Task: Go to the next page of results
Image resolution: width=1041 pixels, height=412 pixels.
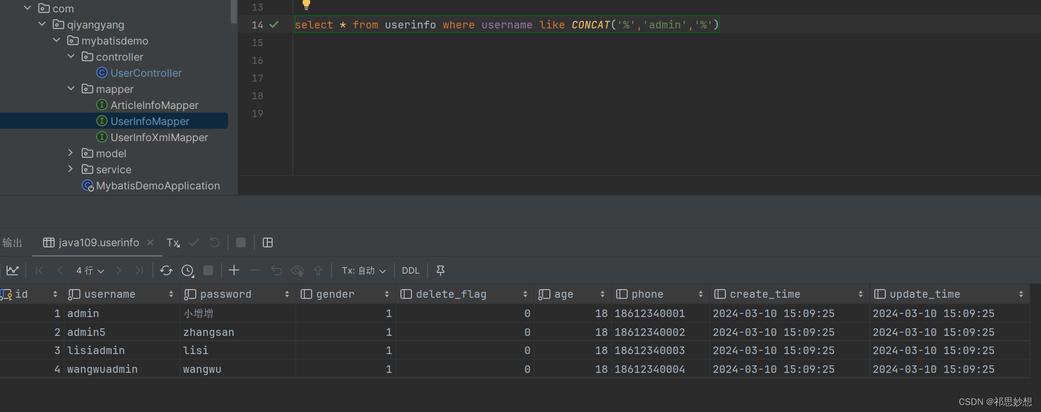Action: coord(119,270)
